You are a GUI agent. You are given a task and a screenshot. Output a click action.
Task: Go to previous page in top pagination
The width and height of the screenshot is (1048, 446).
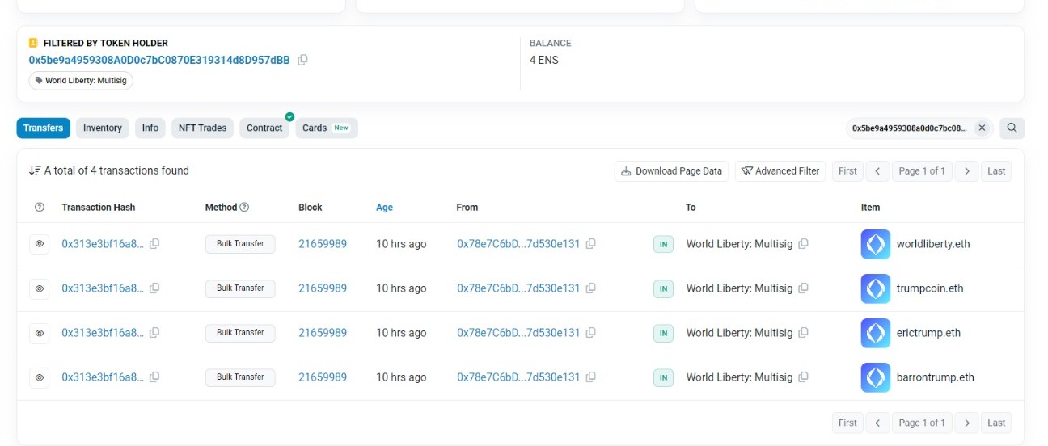point(877,171)
